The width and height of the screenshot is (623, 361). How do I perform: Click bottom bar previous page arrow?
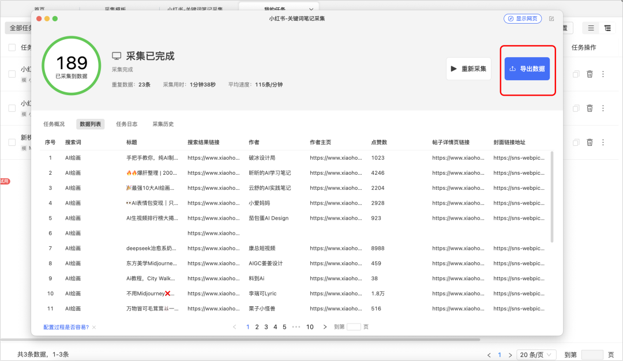point(489,355)
